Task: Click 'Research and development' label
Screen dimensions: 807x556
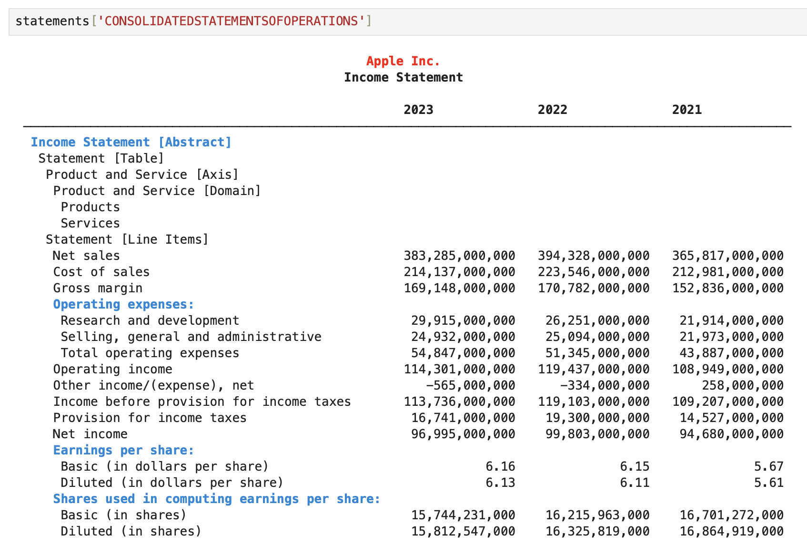Action: pos(150,320)
